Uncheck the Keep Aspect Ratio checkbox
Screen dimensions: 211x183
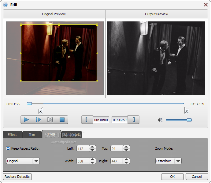tap(8, 148)
